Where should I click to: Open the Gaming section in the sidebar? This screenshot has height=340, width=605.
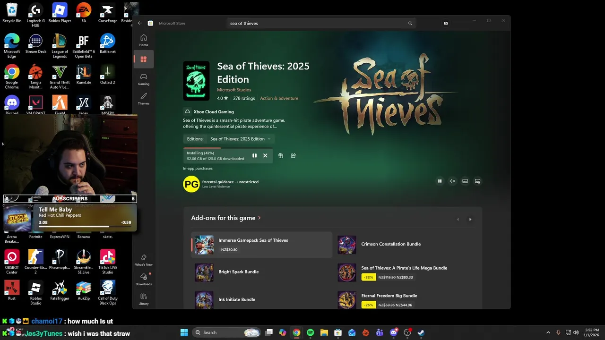(x=144, y=79)
